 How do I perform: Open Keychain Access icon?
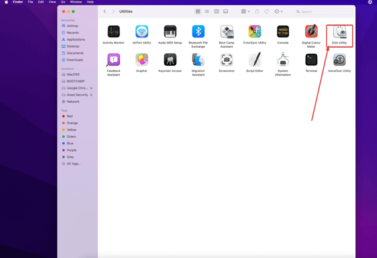click(170, 60)
